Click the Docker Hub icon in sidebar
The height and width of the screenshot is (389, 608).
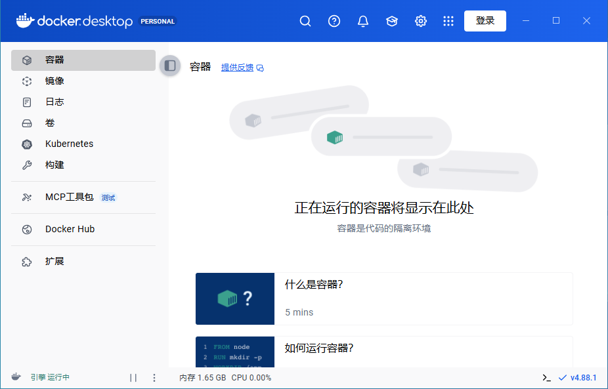27,230
